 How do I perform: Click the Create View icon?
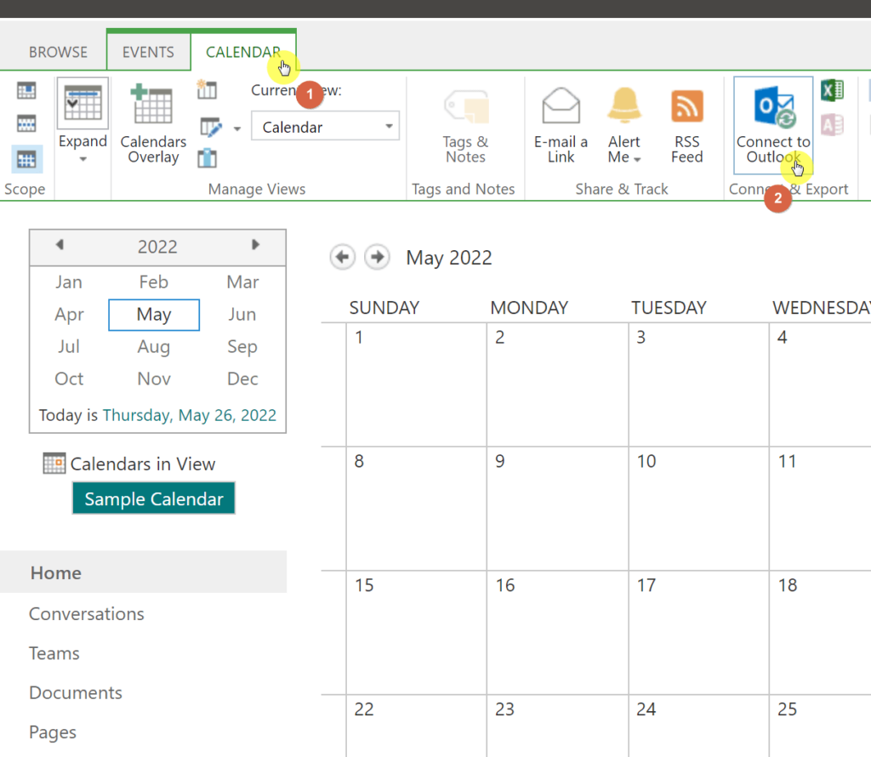[x=208, y=89]
